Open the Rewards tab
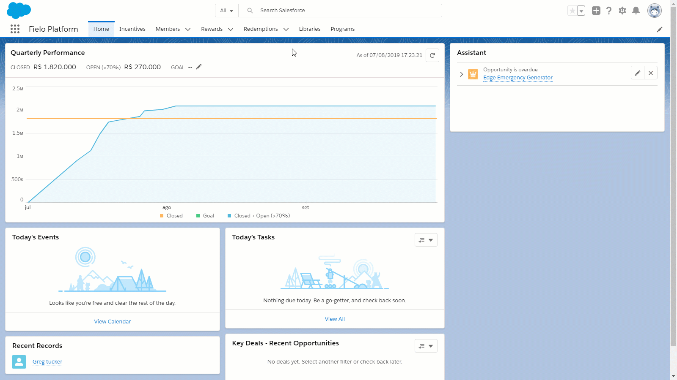Image resolution: width=677 pixels, height=380 pixels. [212, 29]
